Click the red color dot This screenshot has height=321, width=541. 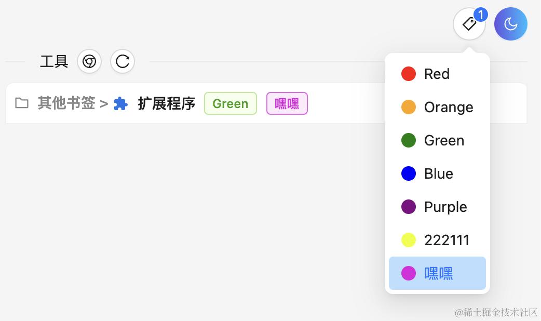point(409,74)
